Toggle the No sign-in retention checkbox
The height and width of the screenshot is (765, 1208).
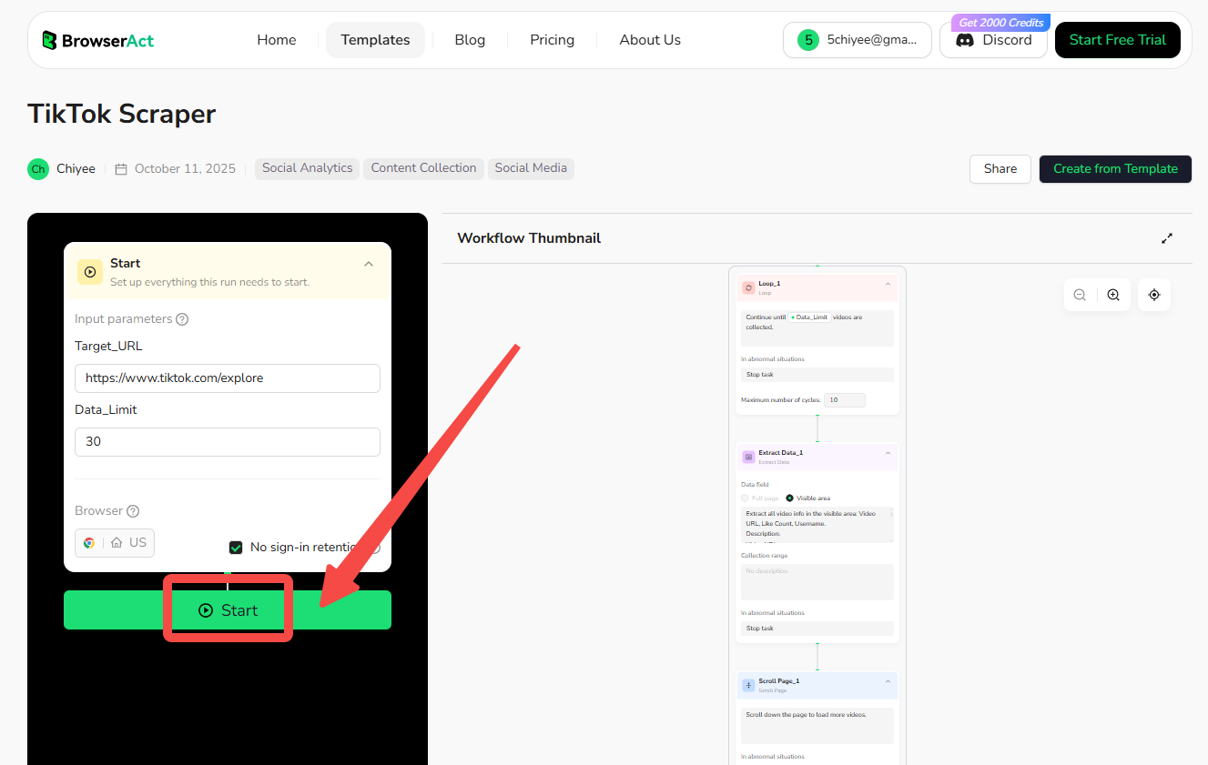pyautogui.click(x=236, y=548)
